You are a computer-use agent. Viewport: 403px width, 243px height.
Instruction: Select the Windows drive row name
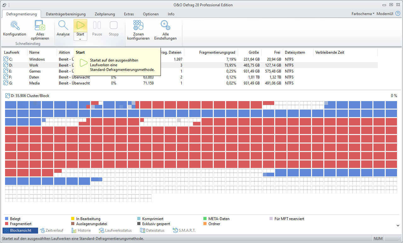tap(37, 59)
